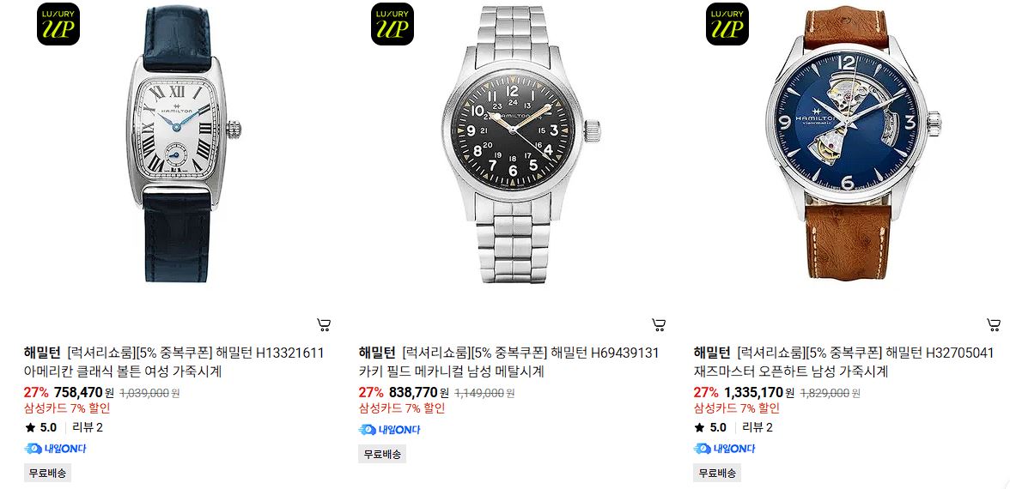Open product title 해밀턴 H69439131 link
Viewport: 1010px width, 489px height.
508,362
